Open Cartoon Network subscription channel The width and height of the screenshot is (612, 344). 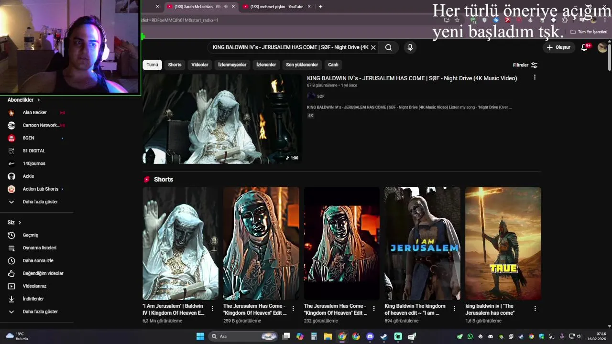point(37,125)
